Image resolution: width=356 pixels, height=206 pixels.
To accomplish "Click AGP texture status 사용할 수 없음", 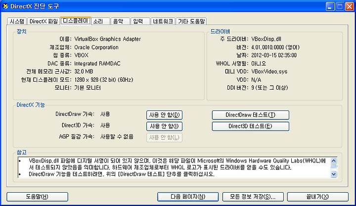I will [117, 137].
